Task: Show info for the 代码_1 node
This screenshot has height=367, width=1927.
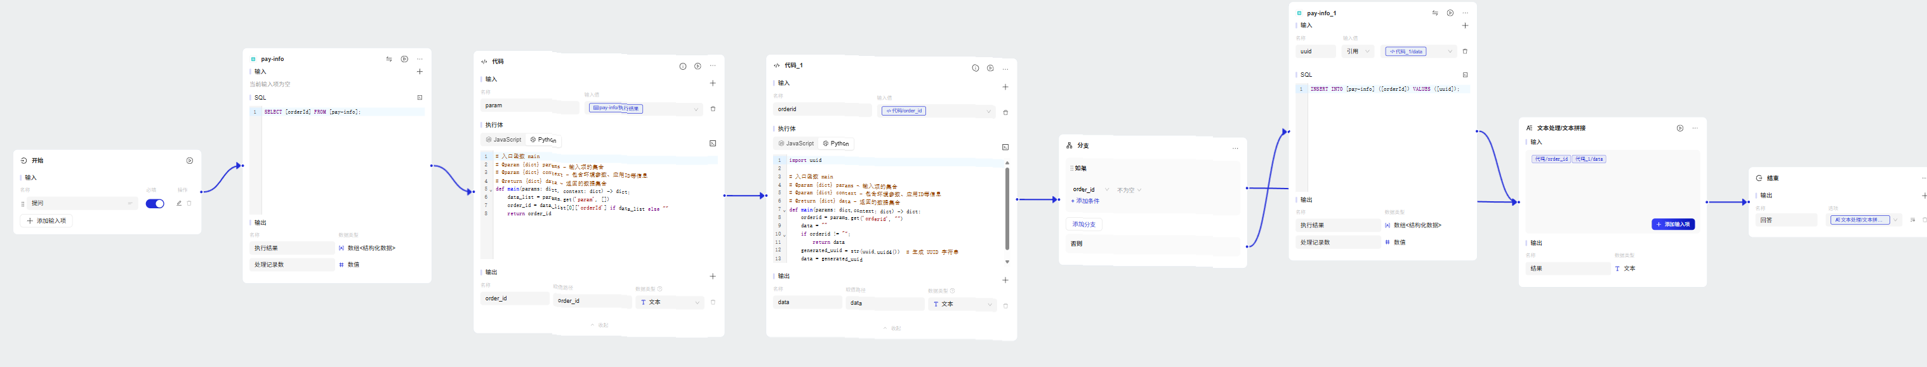Action: (976, 68)
